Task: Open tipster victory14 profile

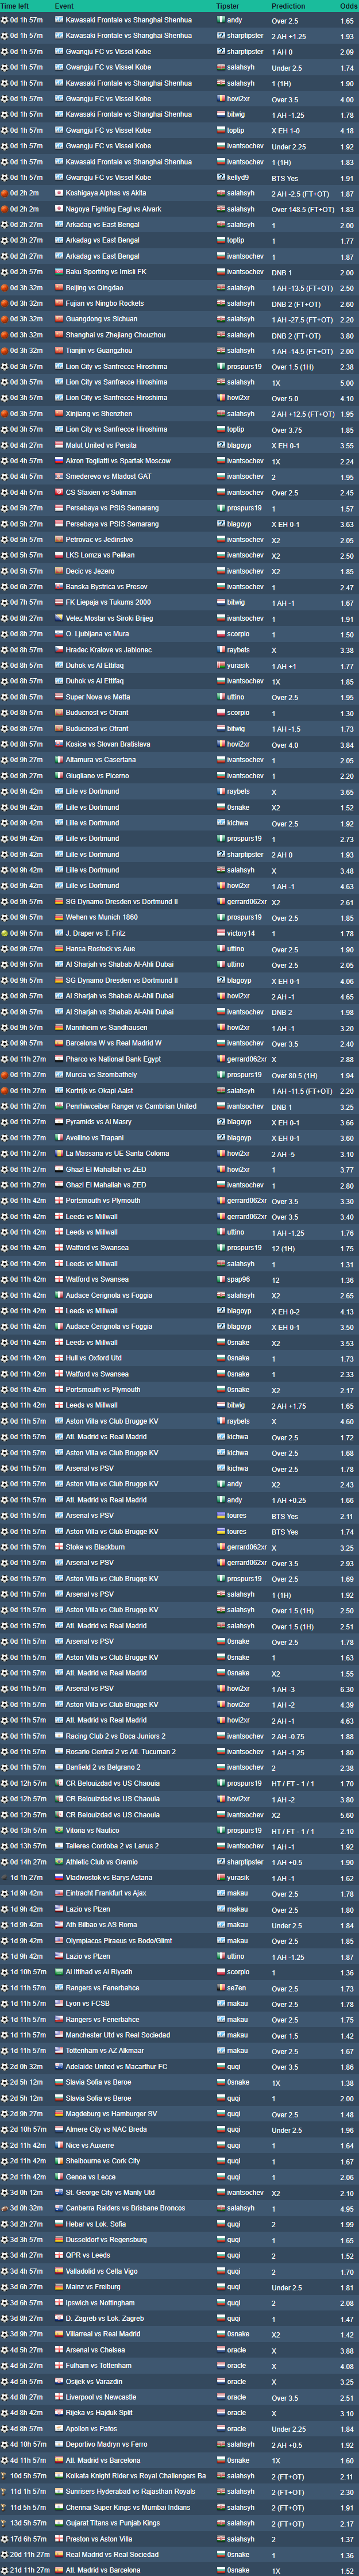Action: (x=241, y=933)
